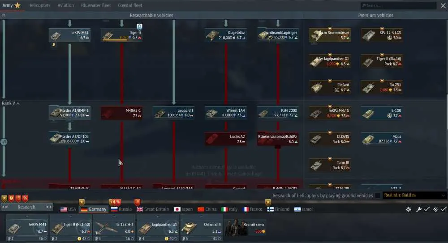The height and width of the screenshot is (243, 448).
Task: Select the Jagdpanther G1 crew slot
Action: click(158, 228)
